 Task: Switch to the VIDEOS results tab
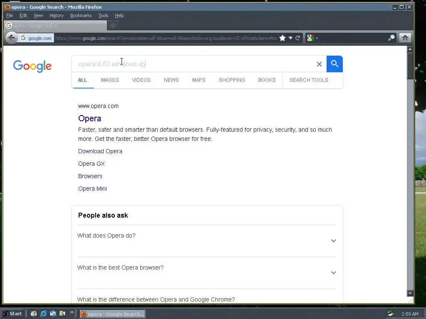141,80
